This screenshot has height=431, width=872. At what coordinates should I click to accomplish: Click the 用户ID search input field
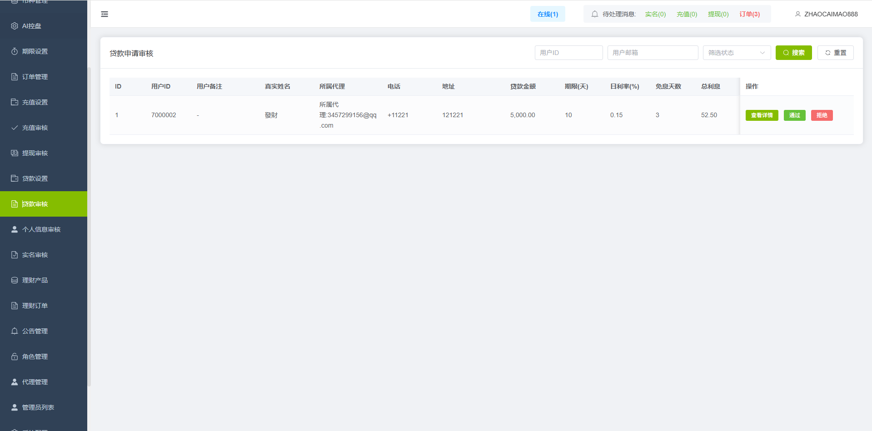pyautogui.click(x=568, y=53)
